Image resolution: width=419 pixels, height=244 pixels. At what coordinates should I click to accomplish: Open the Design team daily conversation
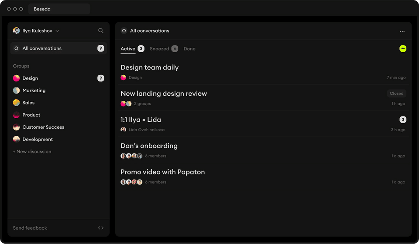coord(263,72)
